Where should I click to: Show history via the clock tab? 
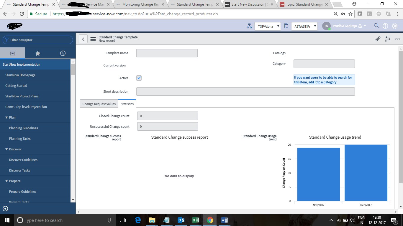click(x=63, y=53)
